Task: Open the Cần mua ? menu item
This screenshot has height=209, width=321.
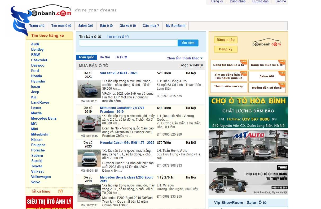Action: pos(151,26)
